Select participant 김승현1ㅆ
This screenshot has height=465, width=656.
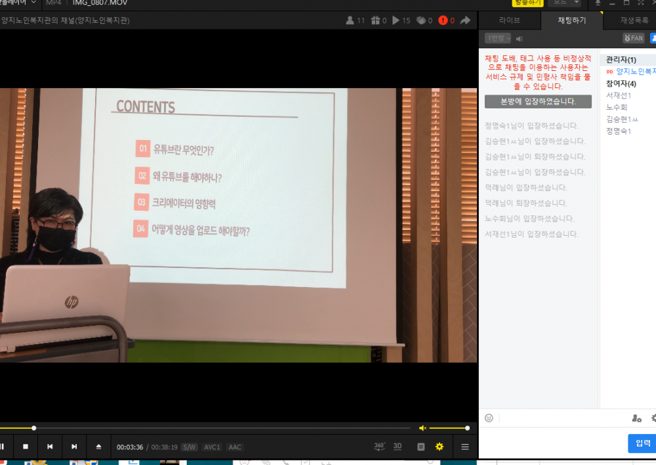coord(622,120)
